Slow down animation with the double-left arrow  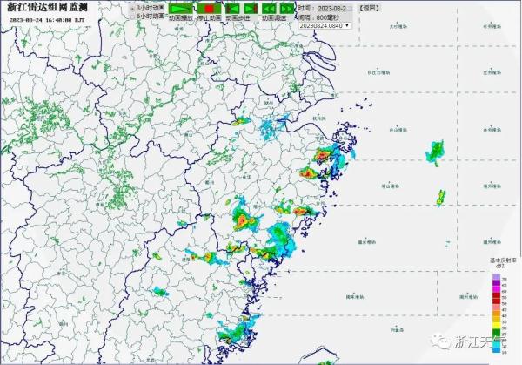point(269,9)
